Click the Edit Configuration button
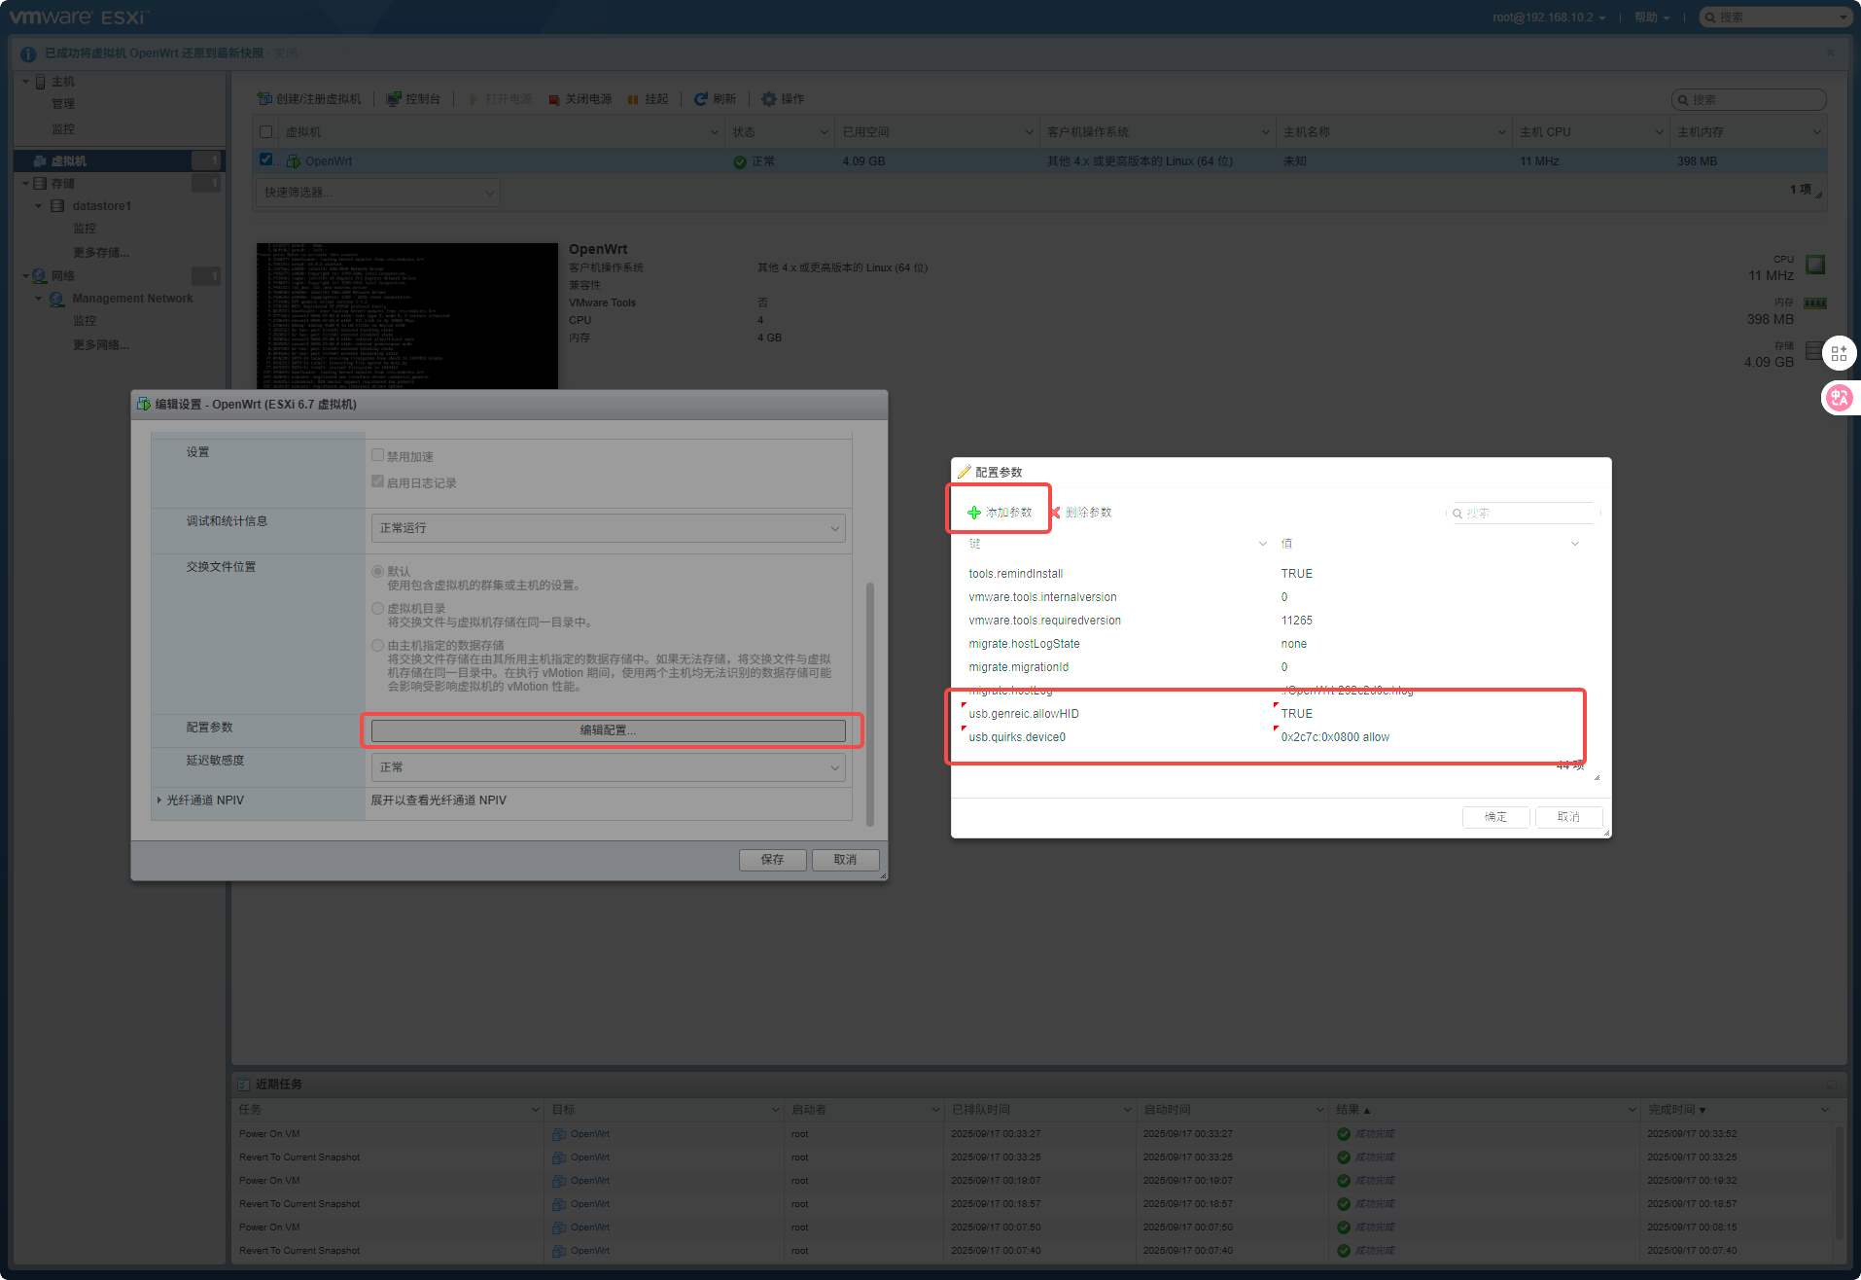This screenshot has height=1280, width=1861. (608, 730)
